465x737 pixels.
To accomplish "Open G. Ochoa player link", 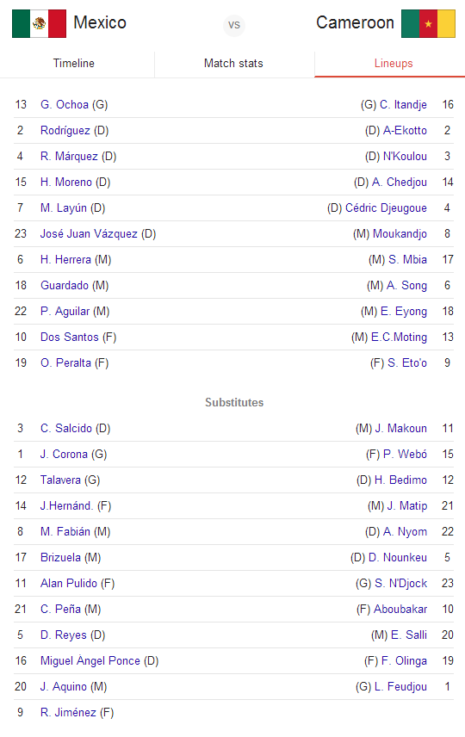I will pos(65,104).
